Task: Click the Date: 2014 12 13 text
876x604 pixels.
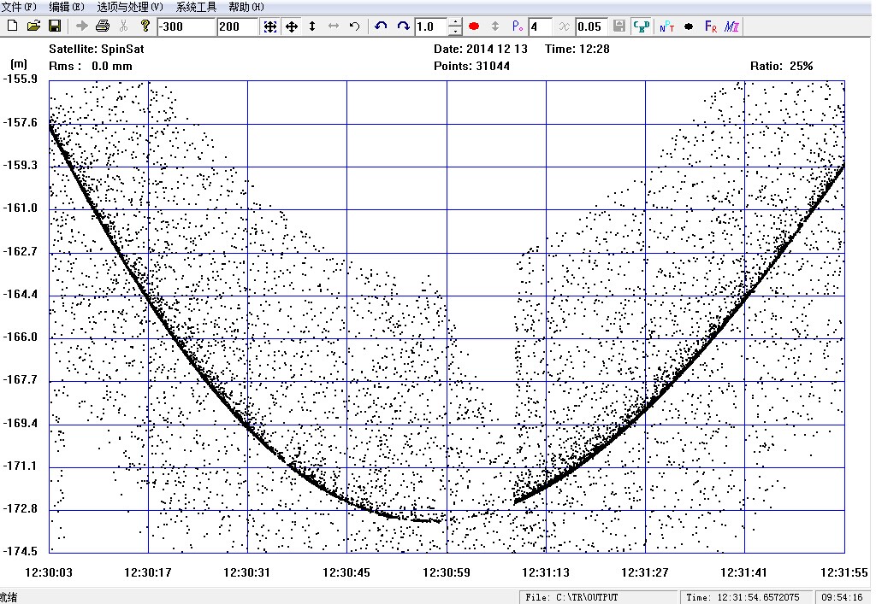Action: pos(481,49)
